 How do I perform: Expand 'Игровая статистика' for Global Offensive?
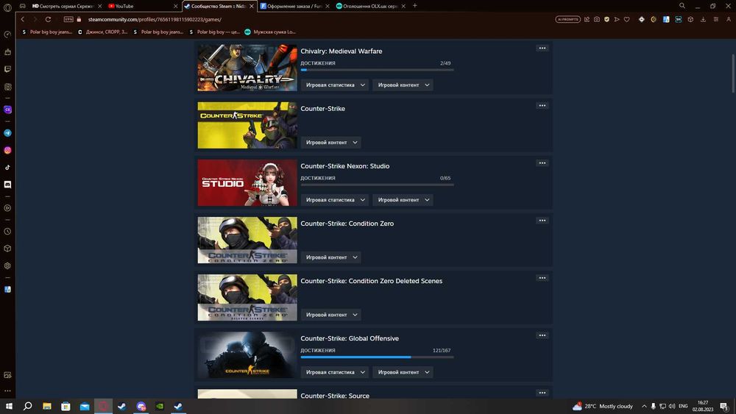[x=335, y=372]
